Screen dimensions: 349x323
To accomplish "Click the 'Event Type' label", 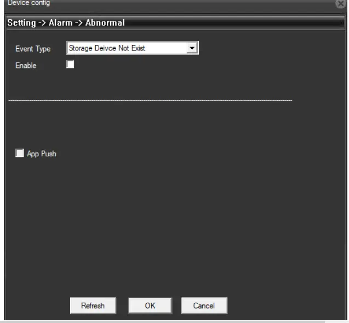I will [x=33, y=49].
